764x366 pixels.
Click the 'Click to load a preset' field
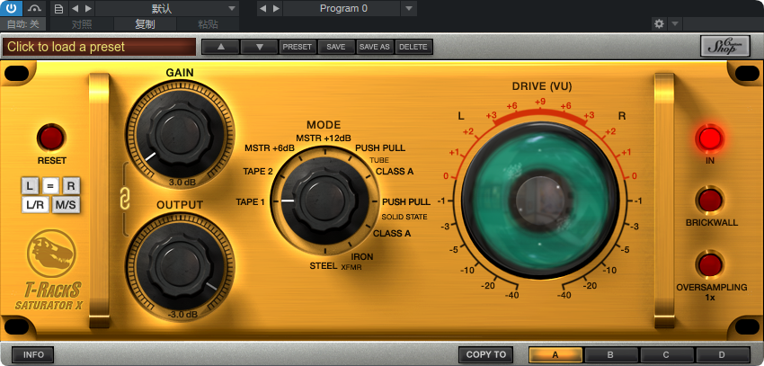[99, 47]
